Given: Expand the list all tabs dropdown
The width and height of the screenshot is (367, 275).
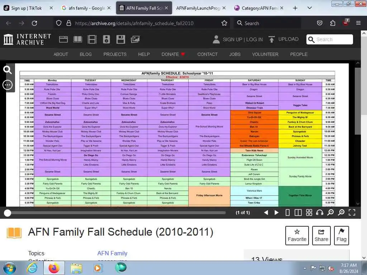Looking at the screenshot, I should (x=309, y=8).
